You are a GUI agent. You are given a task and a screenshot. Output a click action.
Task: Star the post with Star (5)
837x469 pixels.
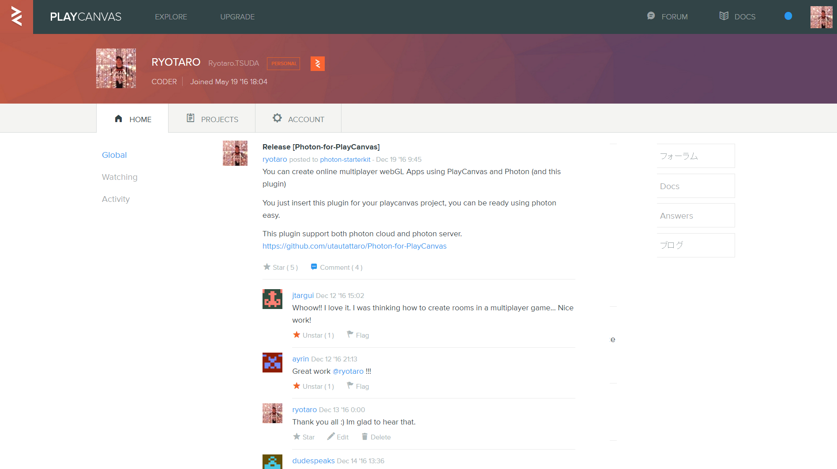281,267
